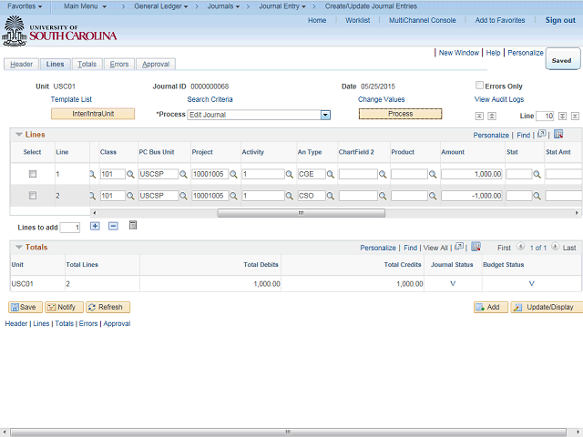Click Lines grid download-to-spreadsheet icon

click(558, 134)
